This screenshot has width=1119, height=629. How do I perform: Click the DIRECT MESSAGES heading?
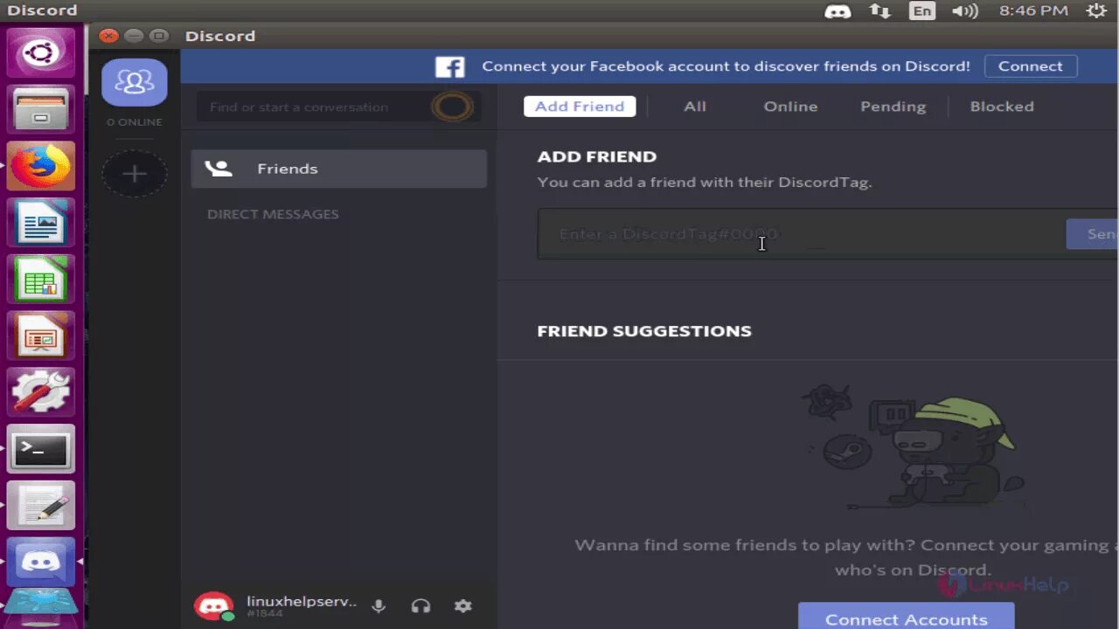(x=273, y=214)
